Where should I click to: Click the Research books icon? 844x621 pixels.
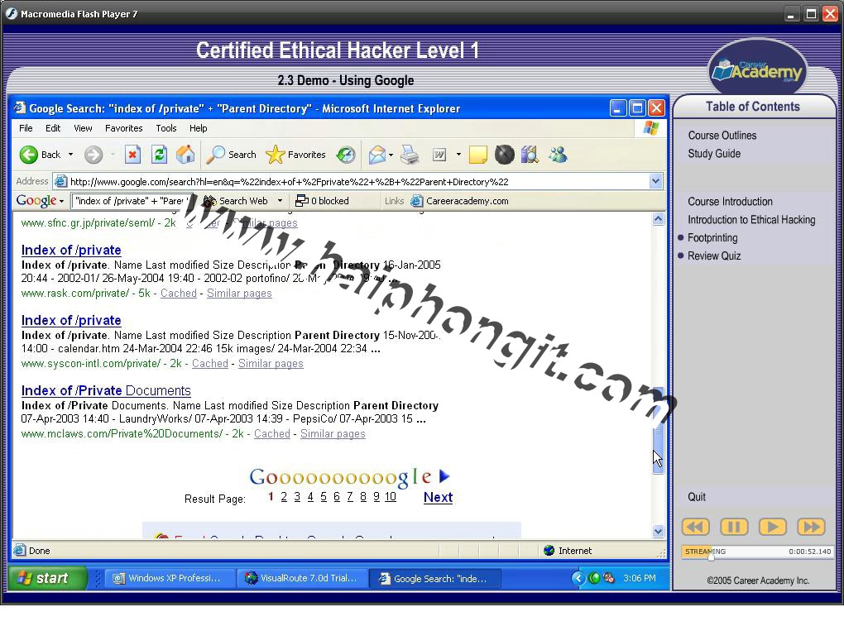click(x=530, y=155)
